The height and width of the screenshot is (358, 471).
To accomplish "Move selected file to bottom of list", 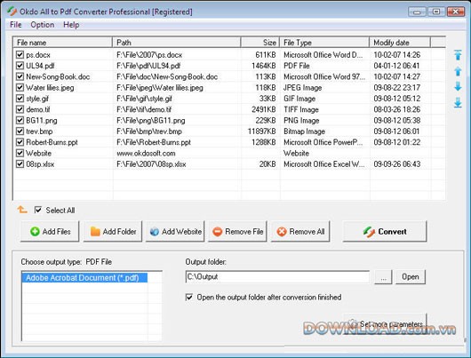I will (458, 103).
